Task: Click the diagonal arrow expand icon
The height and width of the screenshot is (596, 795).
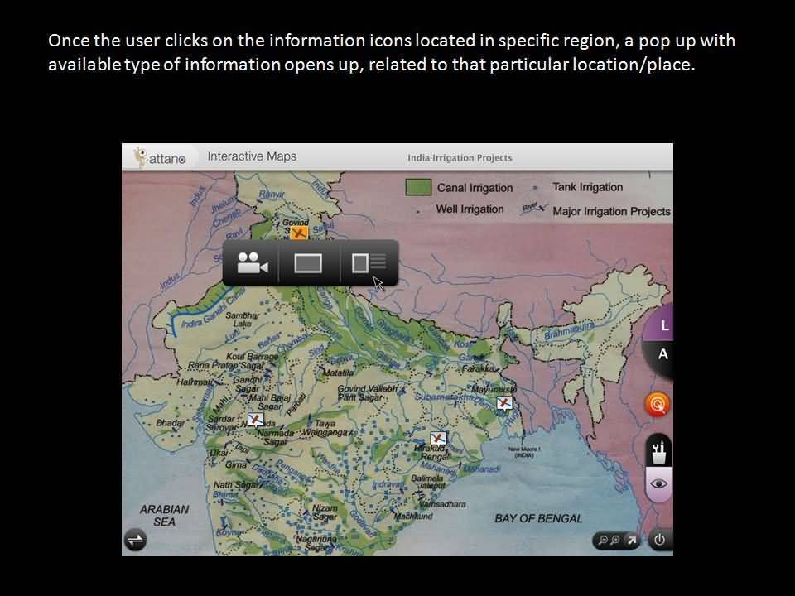Action: coord(631,541)
